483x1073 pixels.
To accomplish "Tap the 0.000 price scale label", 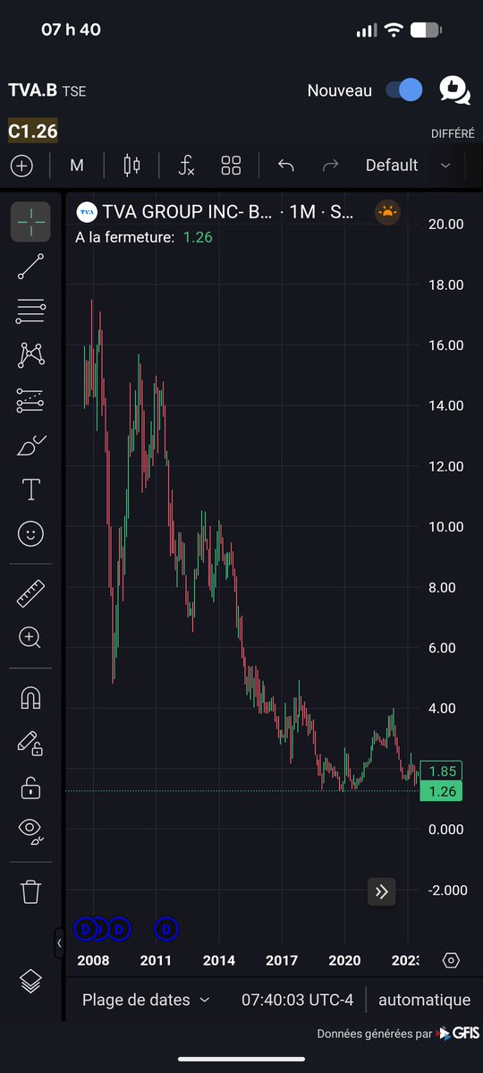I will 445,830.
